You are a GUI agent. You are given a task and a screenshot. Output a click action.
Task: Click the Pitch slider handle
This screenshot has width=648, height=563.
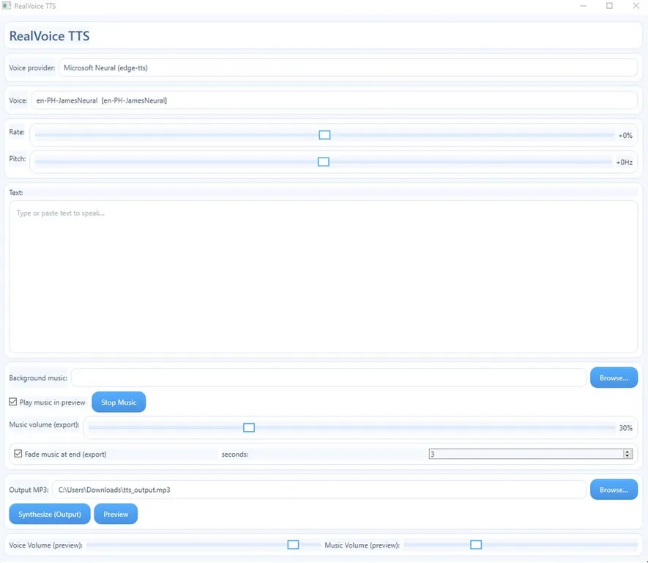pyautogui.click(x=324, y=162)
